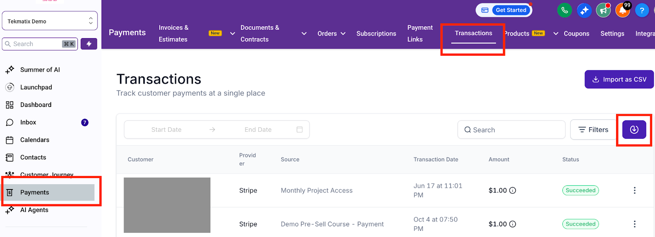
Task: Open the three-dot menu for Monthly Project Access
Action: click(x=635, y=190)
